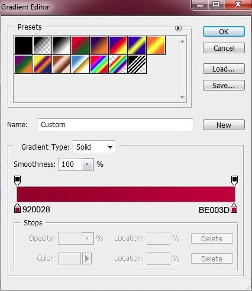Select the right opacity stop above gradient bar
The height and width of the screenshot is (291, 252).
234,180
